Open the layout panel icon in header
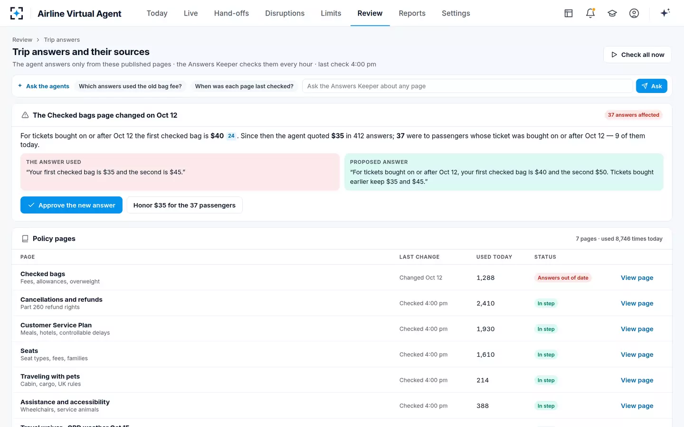The height and width of the screenshot is (427, 684). pyautogui.click(x=569, y=13)
